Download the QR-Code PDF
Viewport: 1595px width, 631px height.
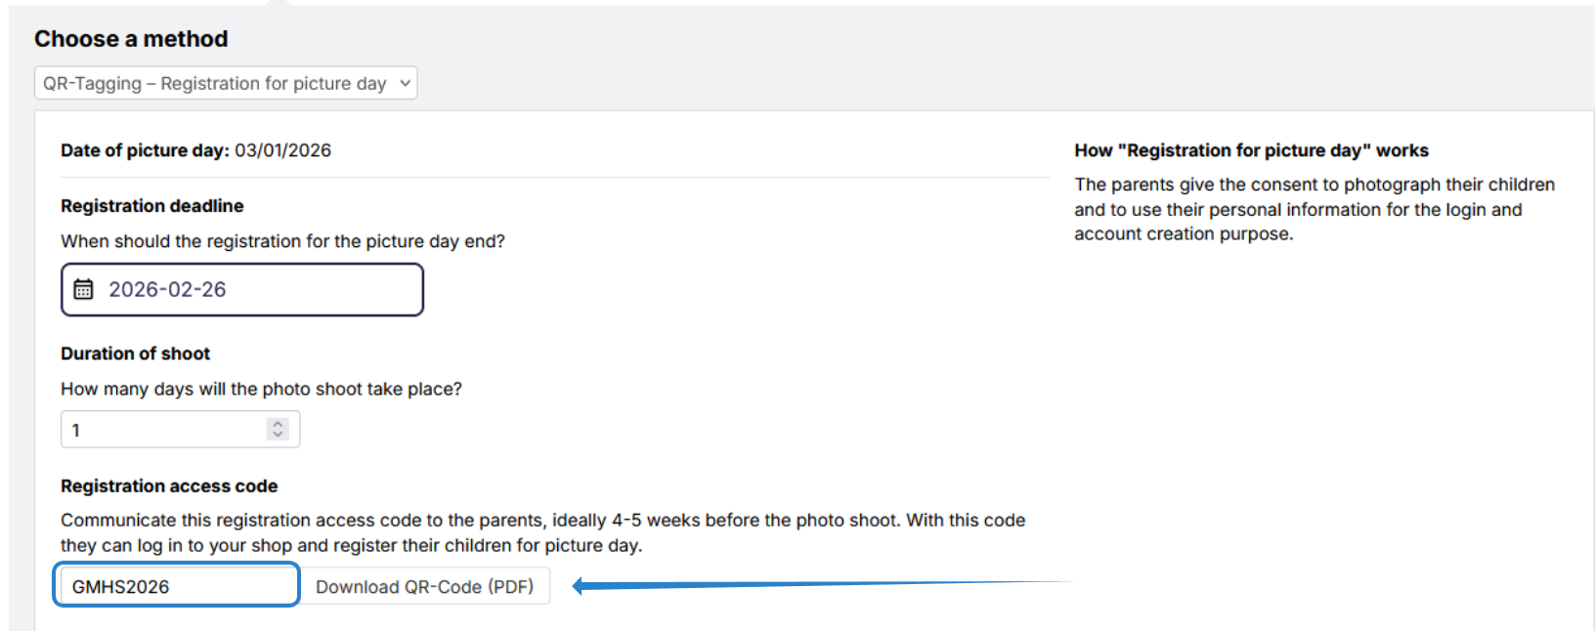pos(424,586)
